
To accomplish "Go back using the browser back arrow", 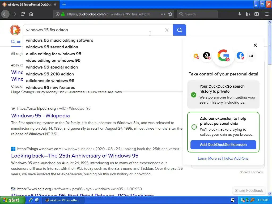I will 5,14.
